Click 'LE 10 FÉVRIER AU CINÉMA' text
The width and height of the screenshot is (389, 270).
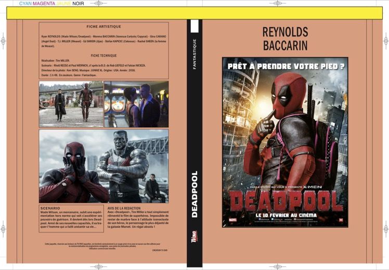click(x=286, y=215)
